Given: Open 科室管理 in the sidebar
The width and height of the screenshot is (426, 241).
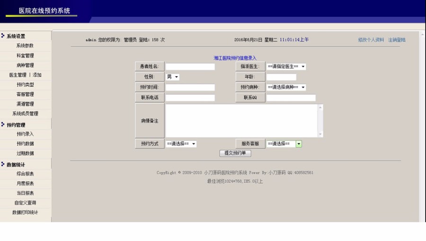Looking at the screenshot, I should (x=25, y=55).
